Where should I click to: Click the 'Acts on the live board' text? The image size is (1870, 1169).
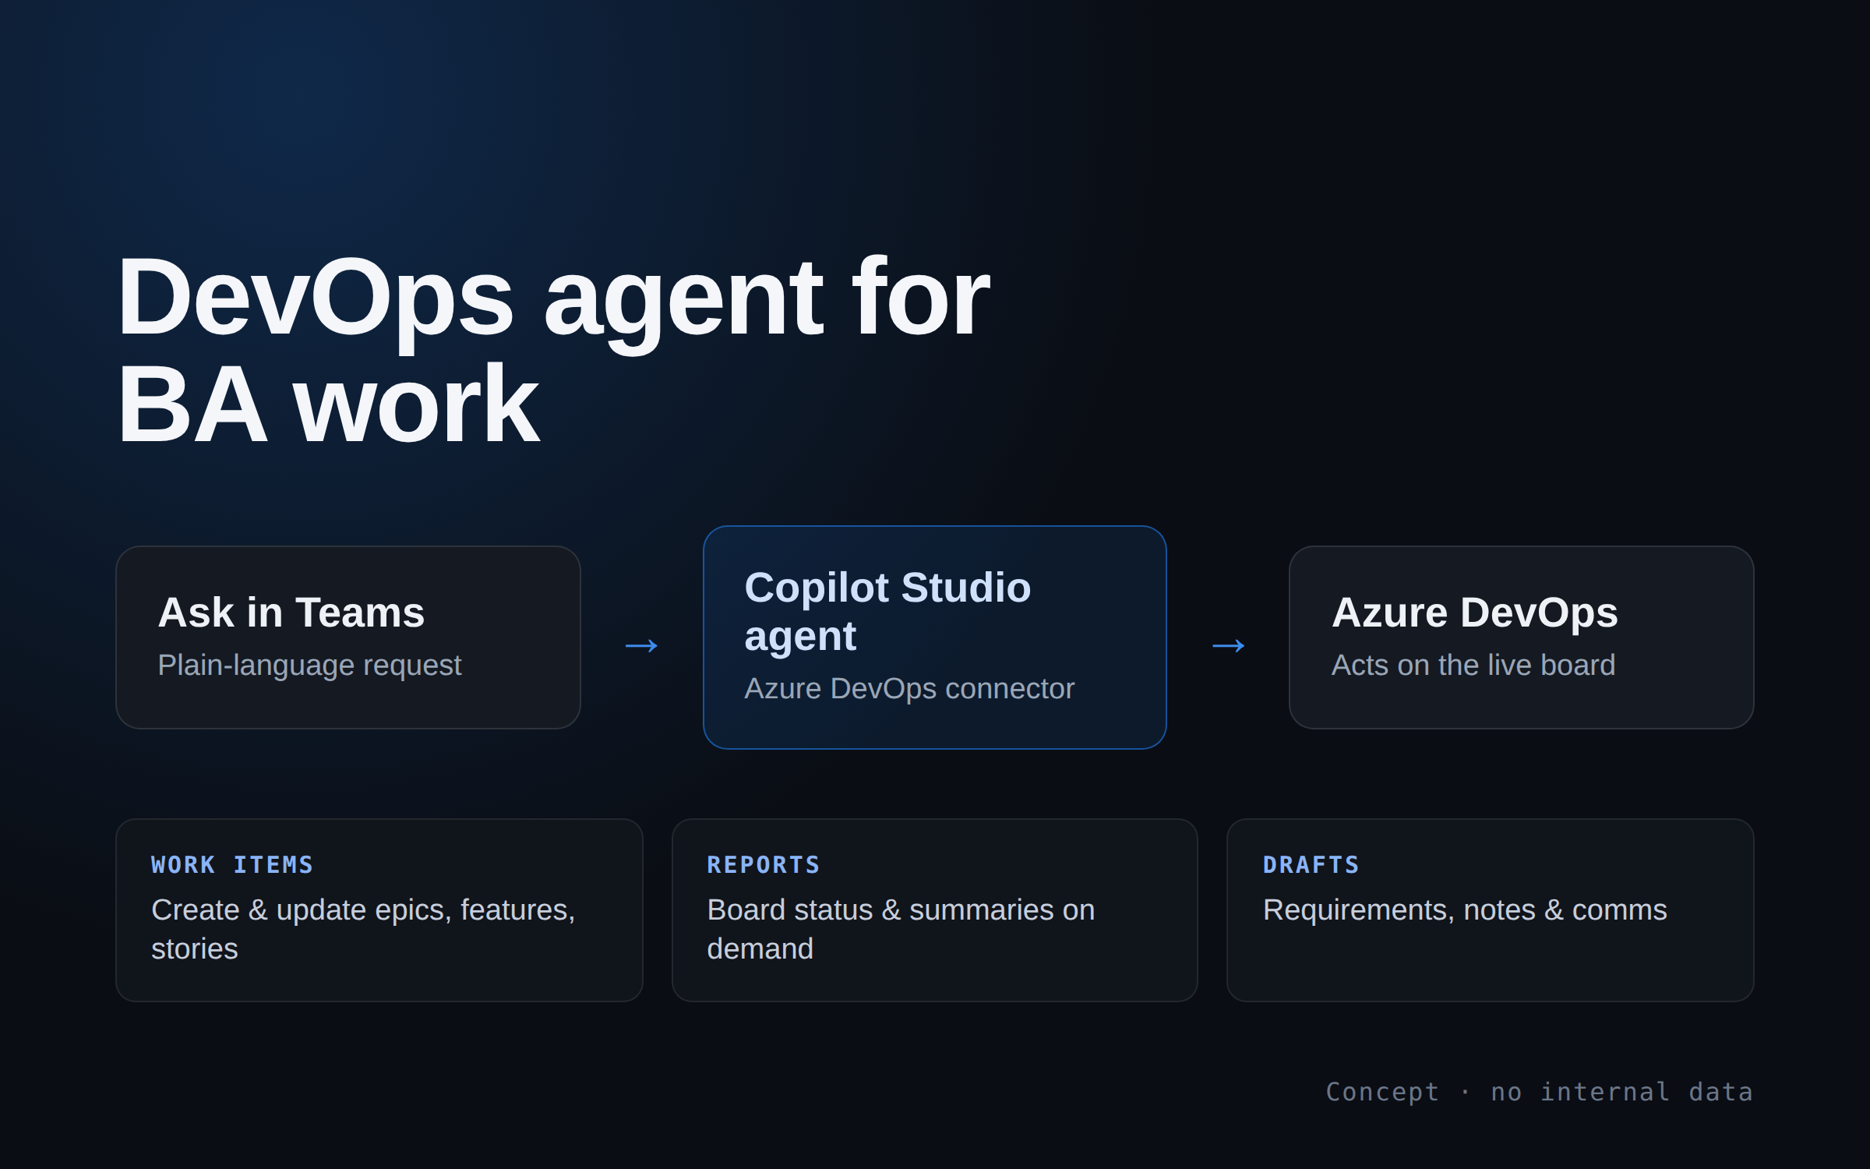tap(1473, 666)
